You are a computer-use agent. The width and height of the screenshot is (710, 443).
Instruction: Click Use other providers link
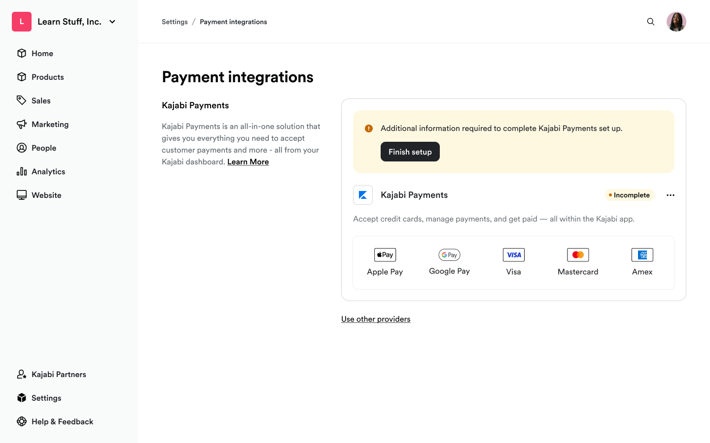[x=376, y=319]
